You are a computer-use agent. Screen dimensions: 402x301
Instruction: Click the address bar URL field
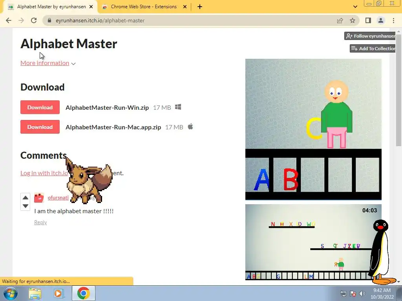(190, 20)
